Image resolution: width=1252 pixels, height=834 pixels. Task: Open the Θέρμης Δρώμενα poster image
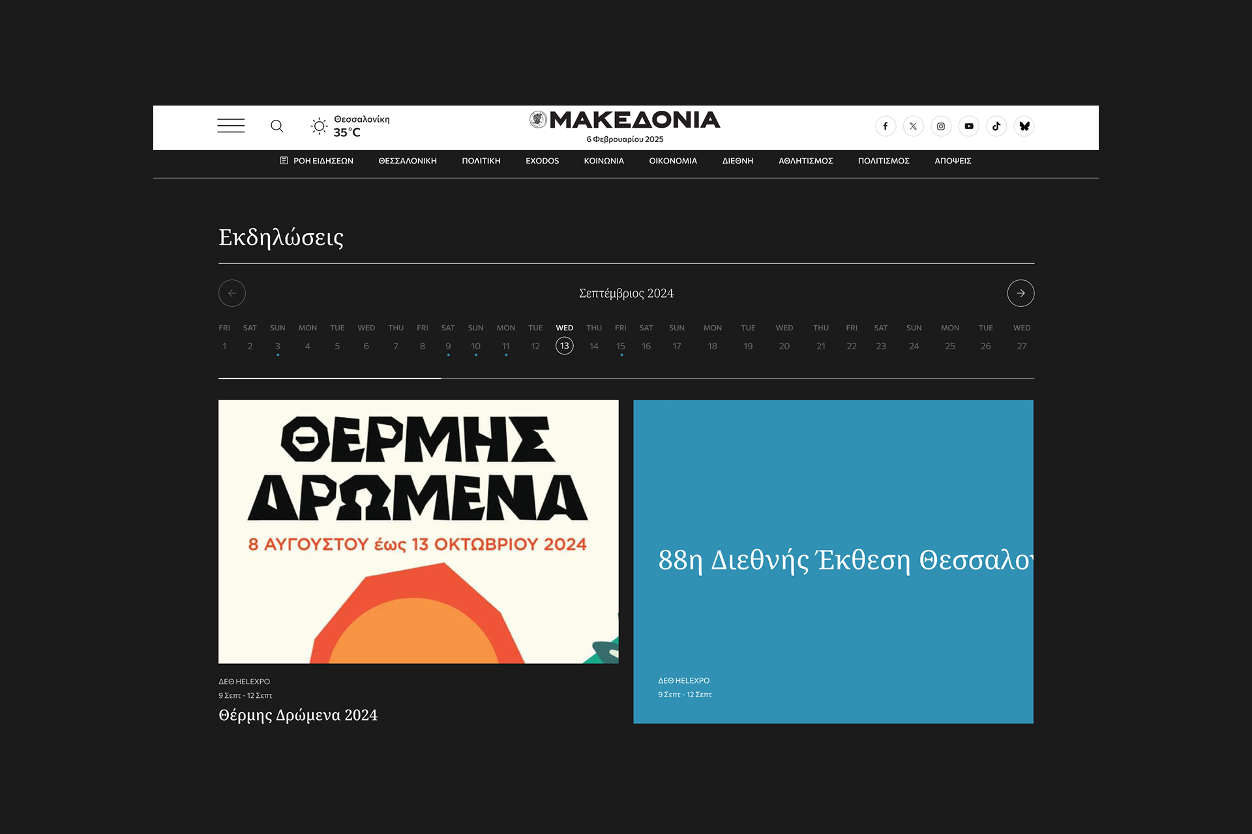tap(419, 532)
